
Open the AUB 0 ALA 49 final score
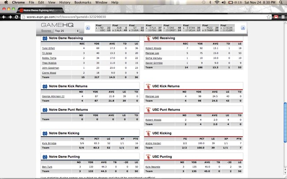[120, 28]
